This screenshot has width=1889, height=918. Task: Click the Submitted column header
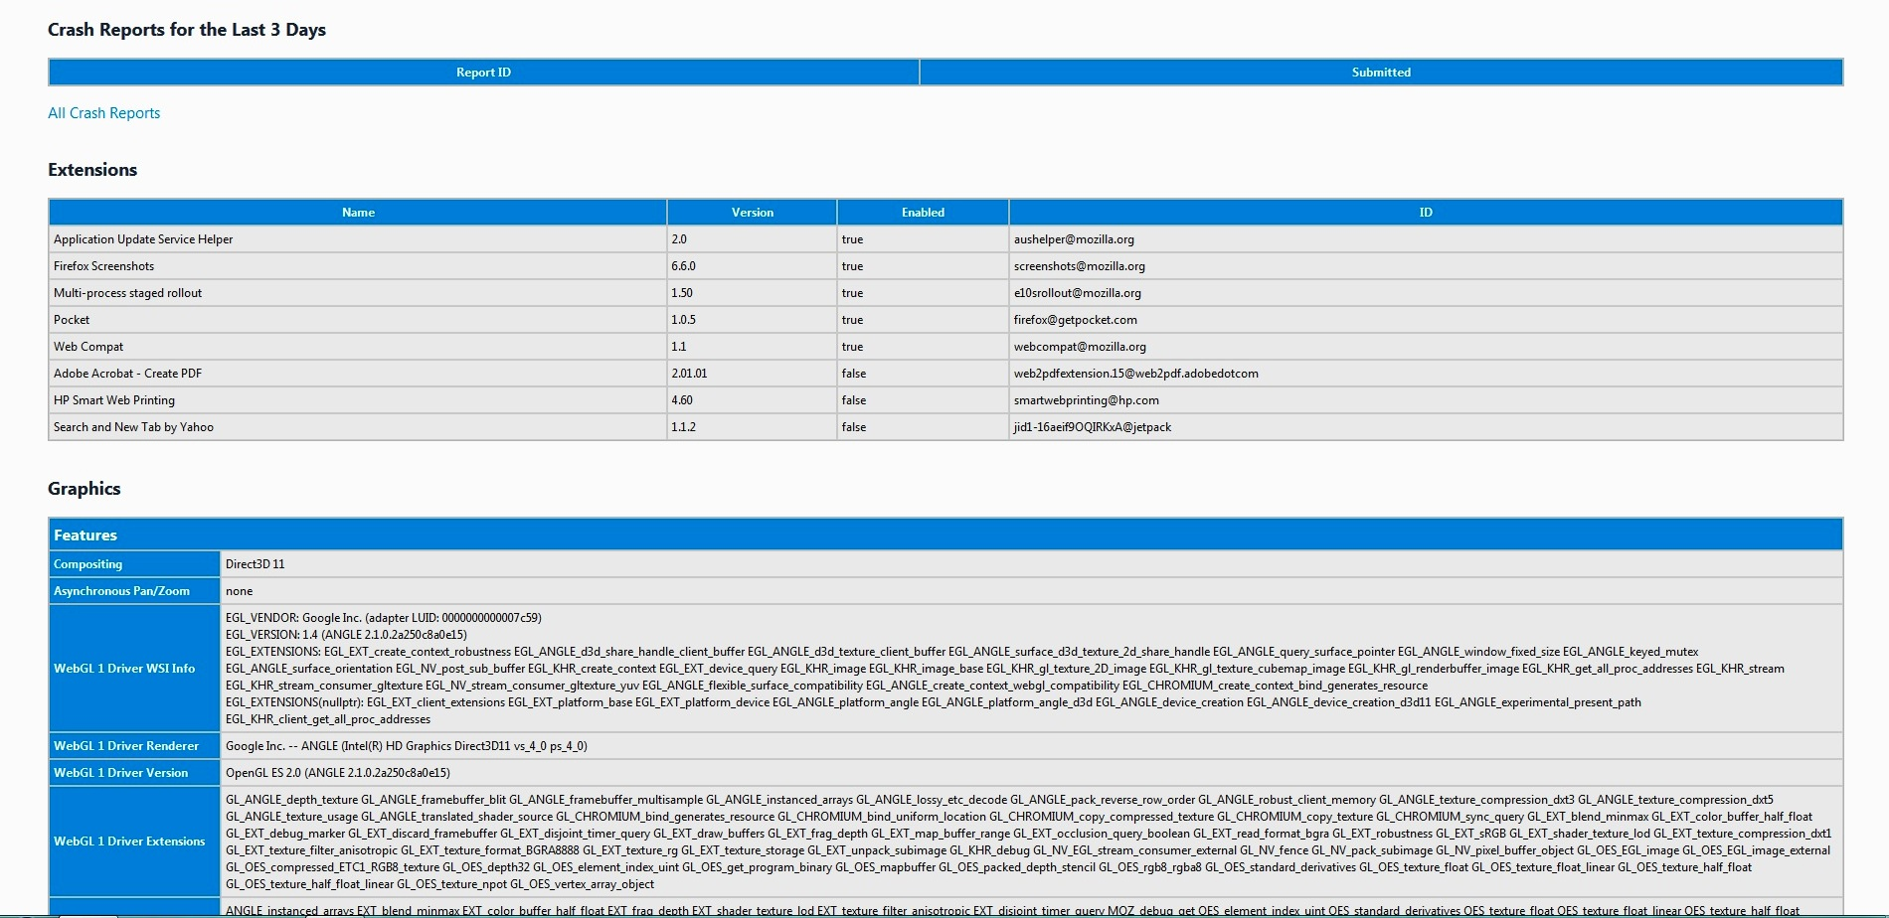(1381, 73)
